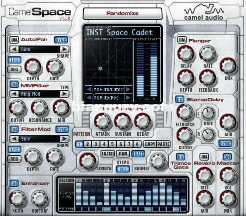
Task: Click step 5 volume bar in sequencer
Action: (x=107, y=193)
